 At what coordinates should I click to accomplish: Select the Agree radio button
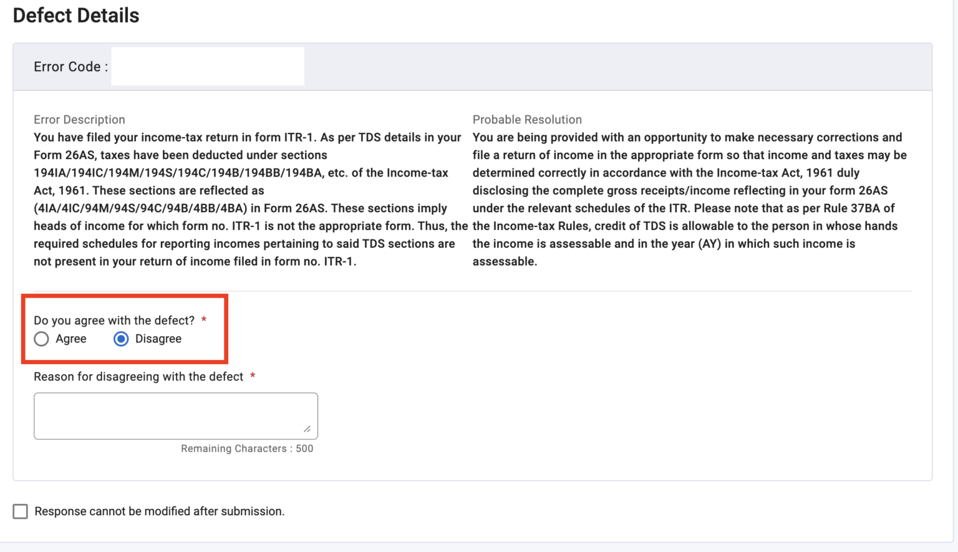point(41,339)
